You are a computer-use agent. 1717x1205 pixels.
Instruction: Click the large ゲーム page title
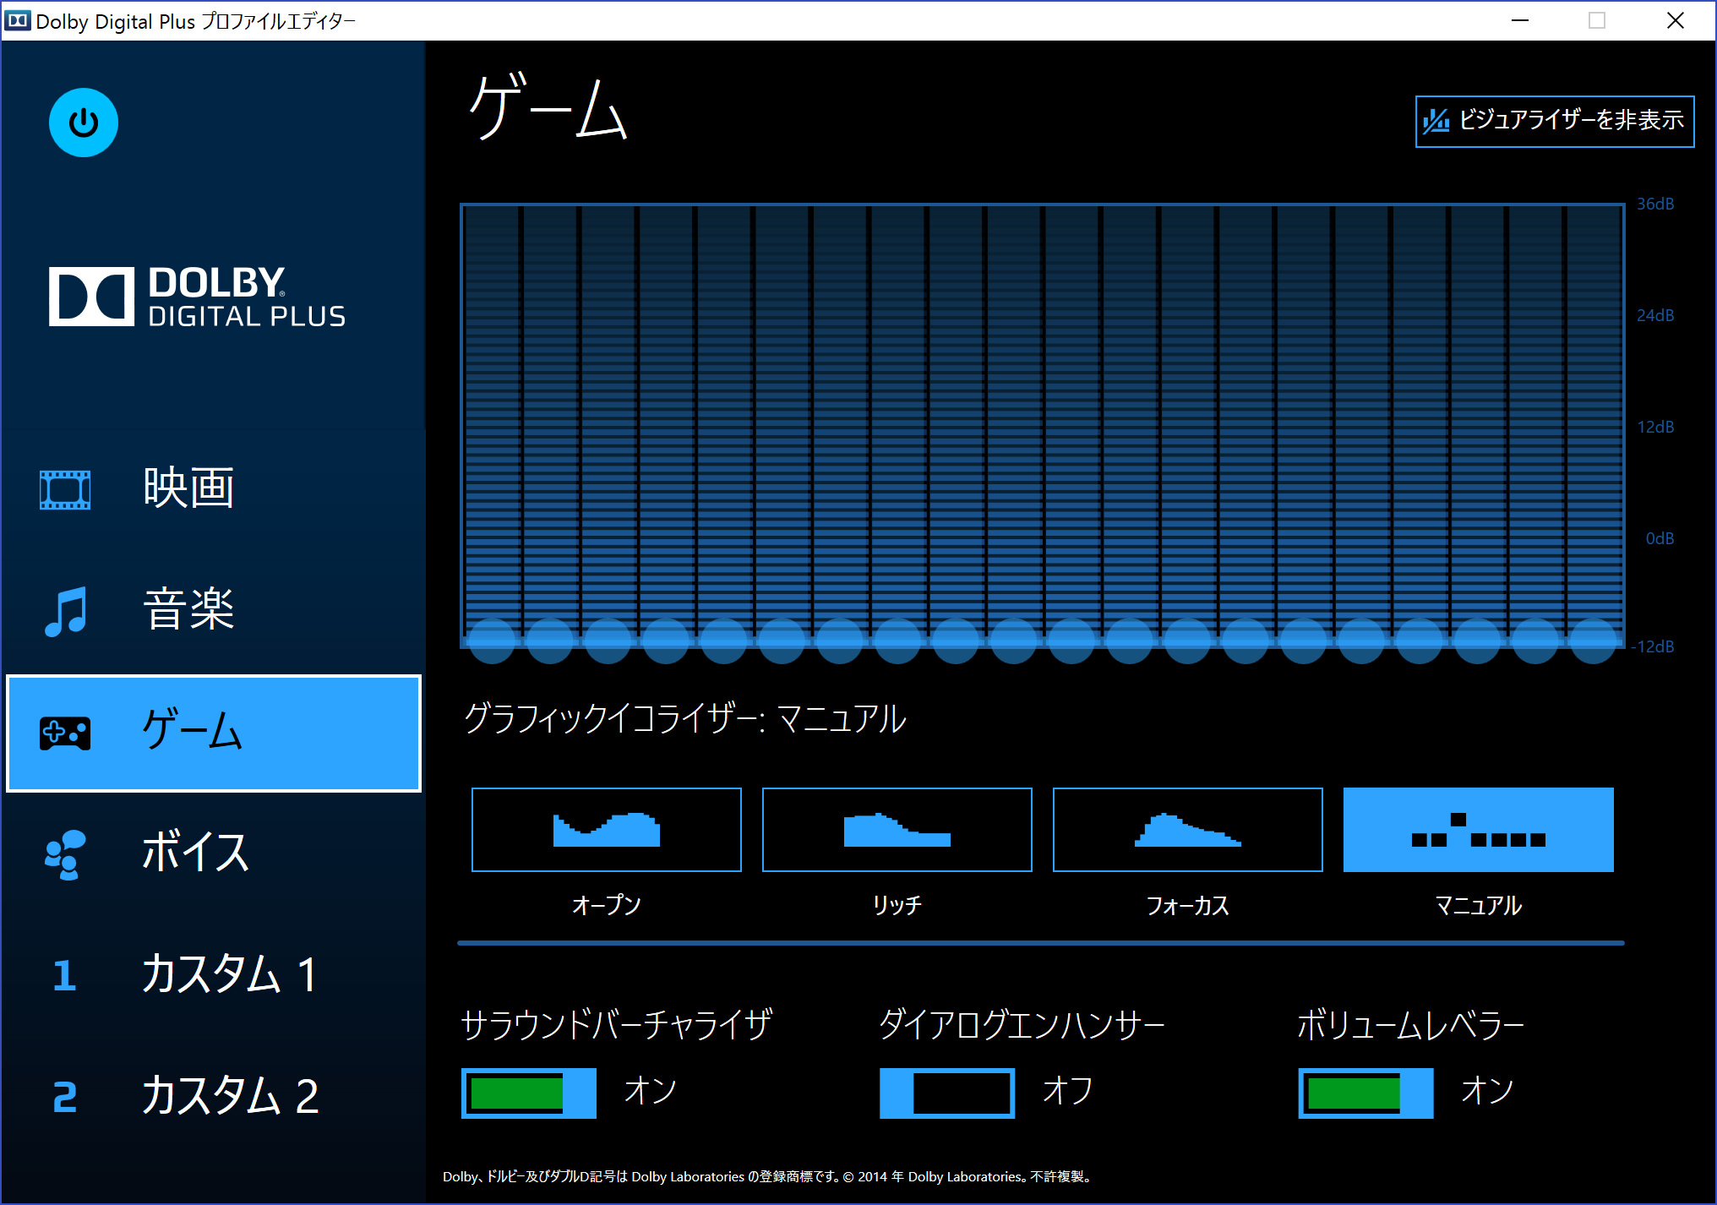pyautogui.click(x=548, y=107)
